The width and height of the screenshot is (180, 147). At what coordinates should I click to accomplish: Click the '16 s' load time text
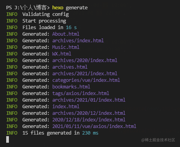coord(71,28)
